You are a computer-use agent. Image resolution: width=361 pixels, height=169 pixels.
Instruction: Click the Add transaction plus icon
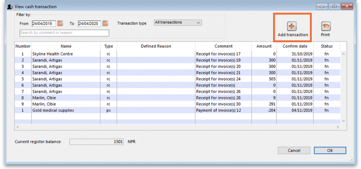pos(292,27)
